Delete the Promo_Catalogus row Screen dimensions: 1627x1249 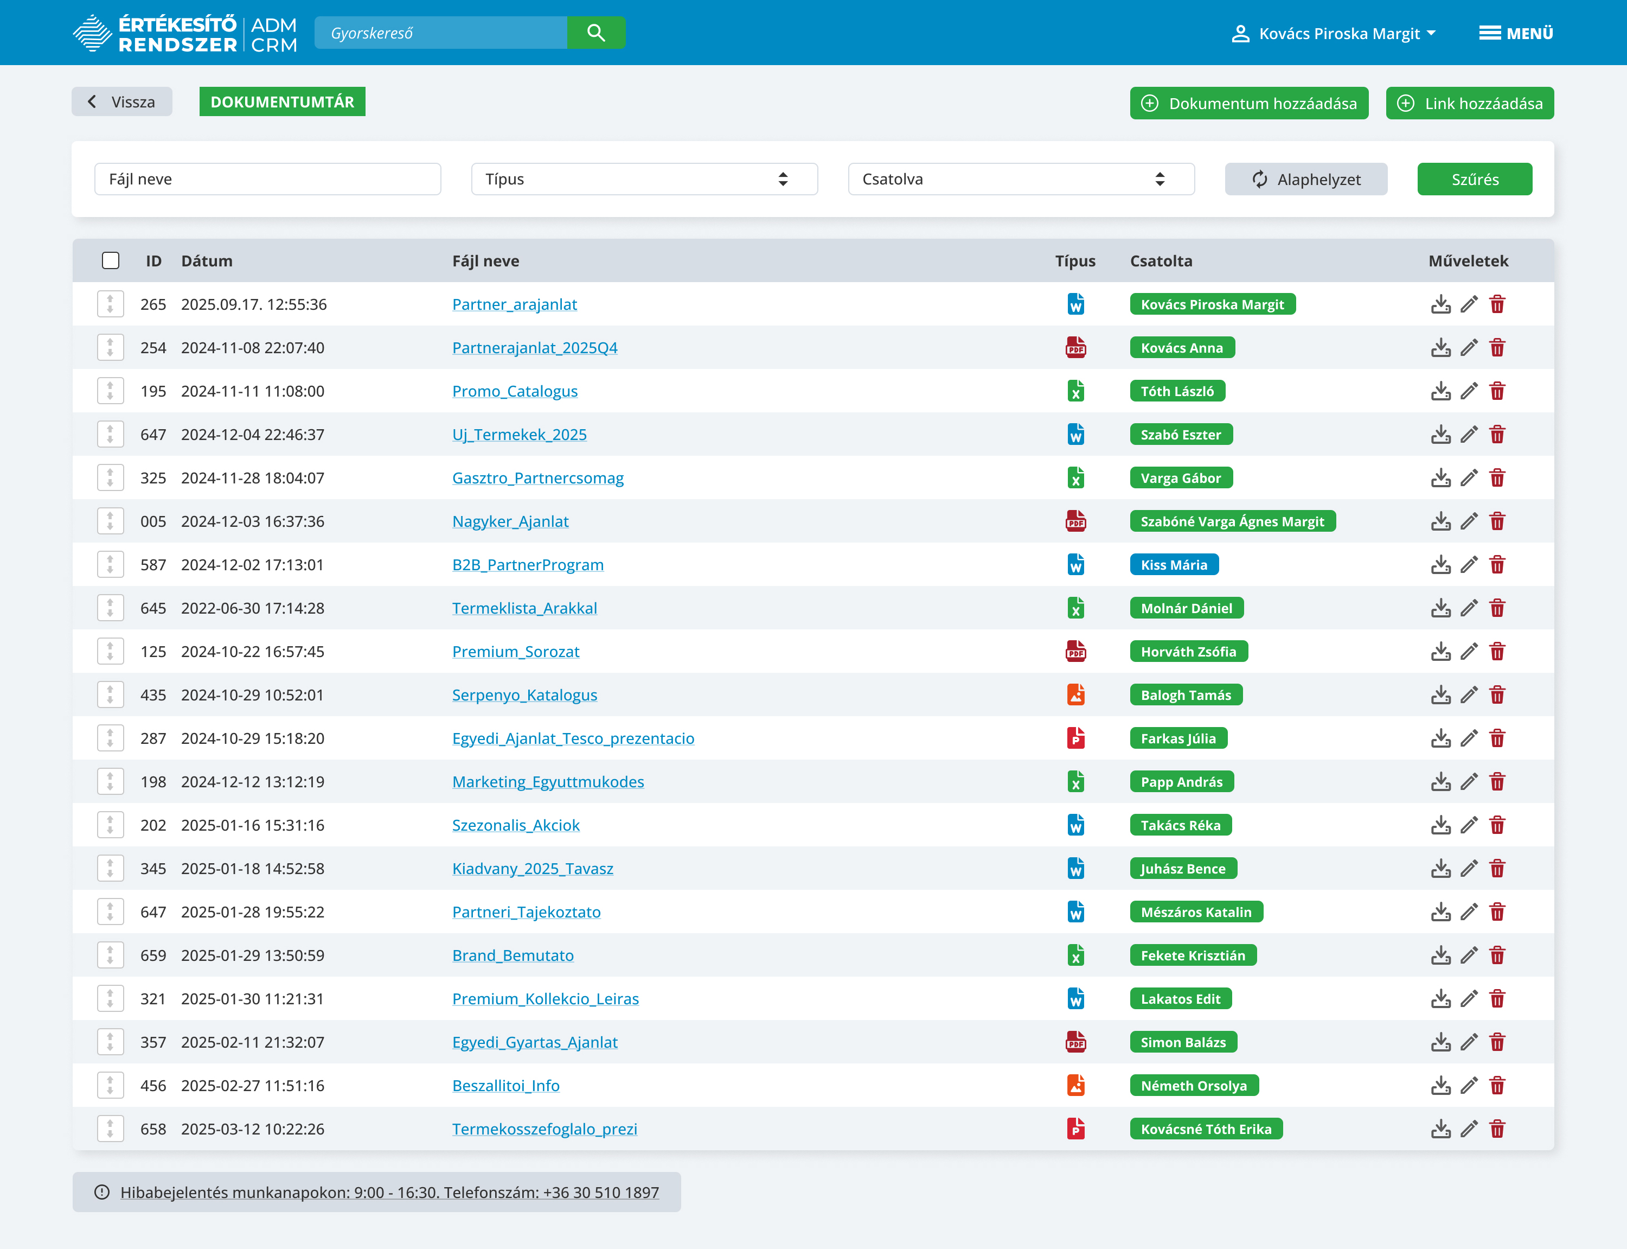click(x=1497, y=391)
